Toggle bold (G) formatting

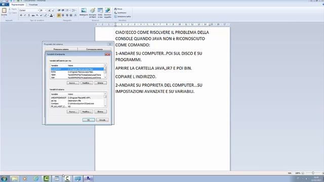pyautogui.click(x=21, y=15)
